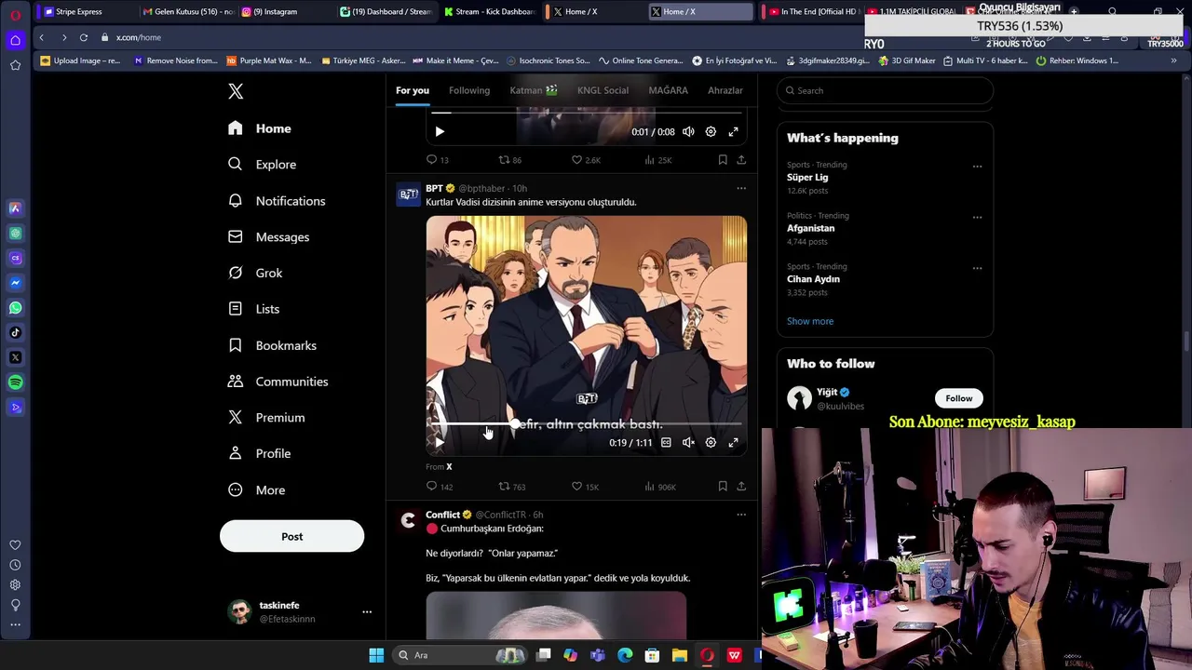
Task: Open Home in the X sidebar
Action: point(260,128)
